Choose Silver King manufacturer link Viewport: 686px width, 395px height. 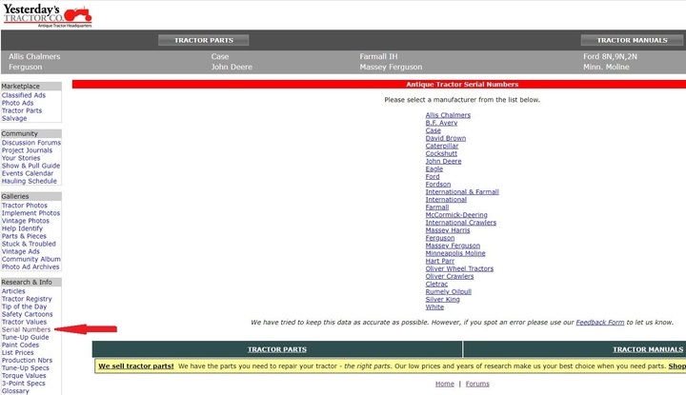pyautogui.click(x=443, y=299)
